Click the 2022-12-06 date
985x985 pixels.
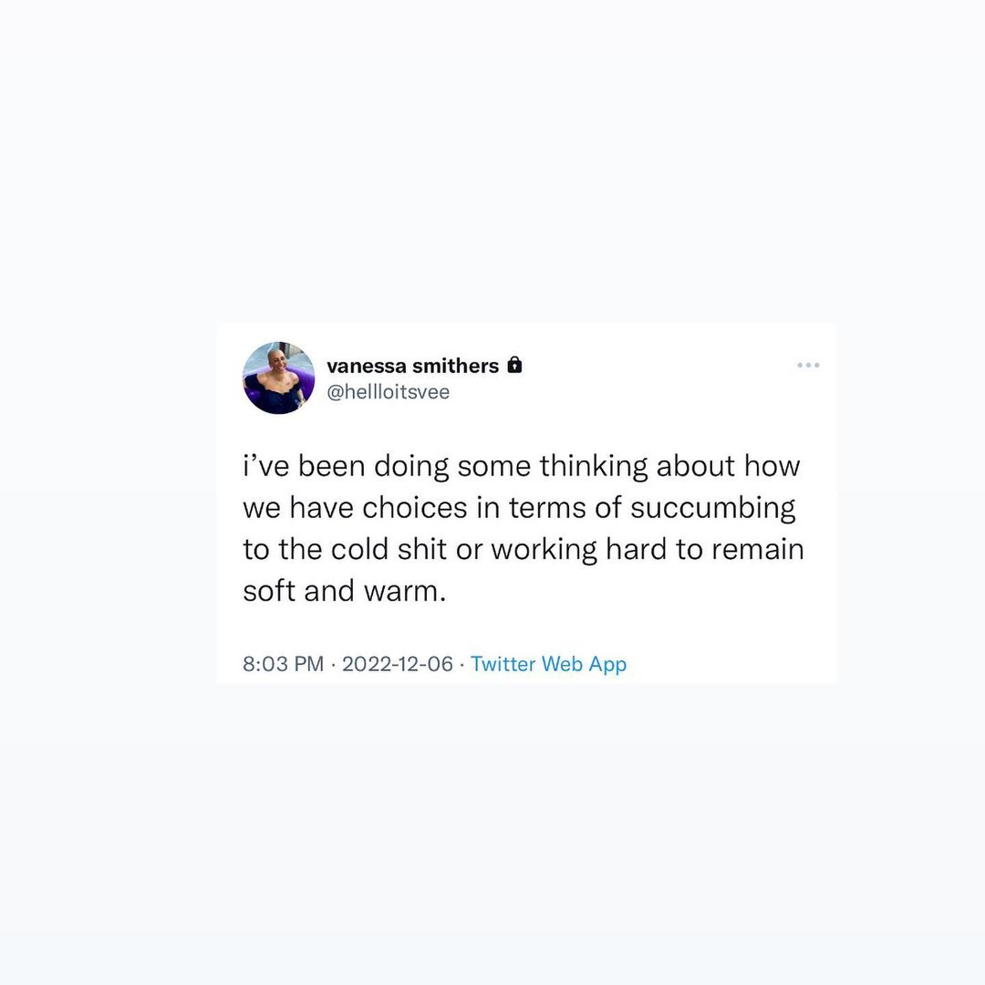[x=397, y=664]
